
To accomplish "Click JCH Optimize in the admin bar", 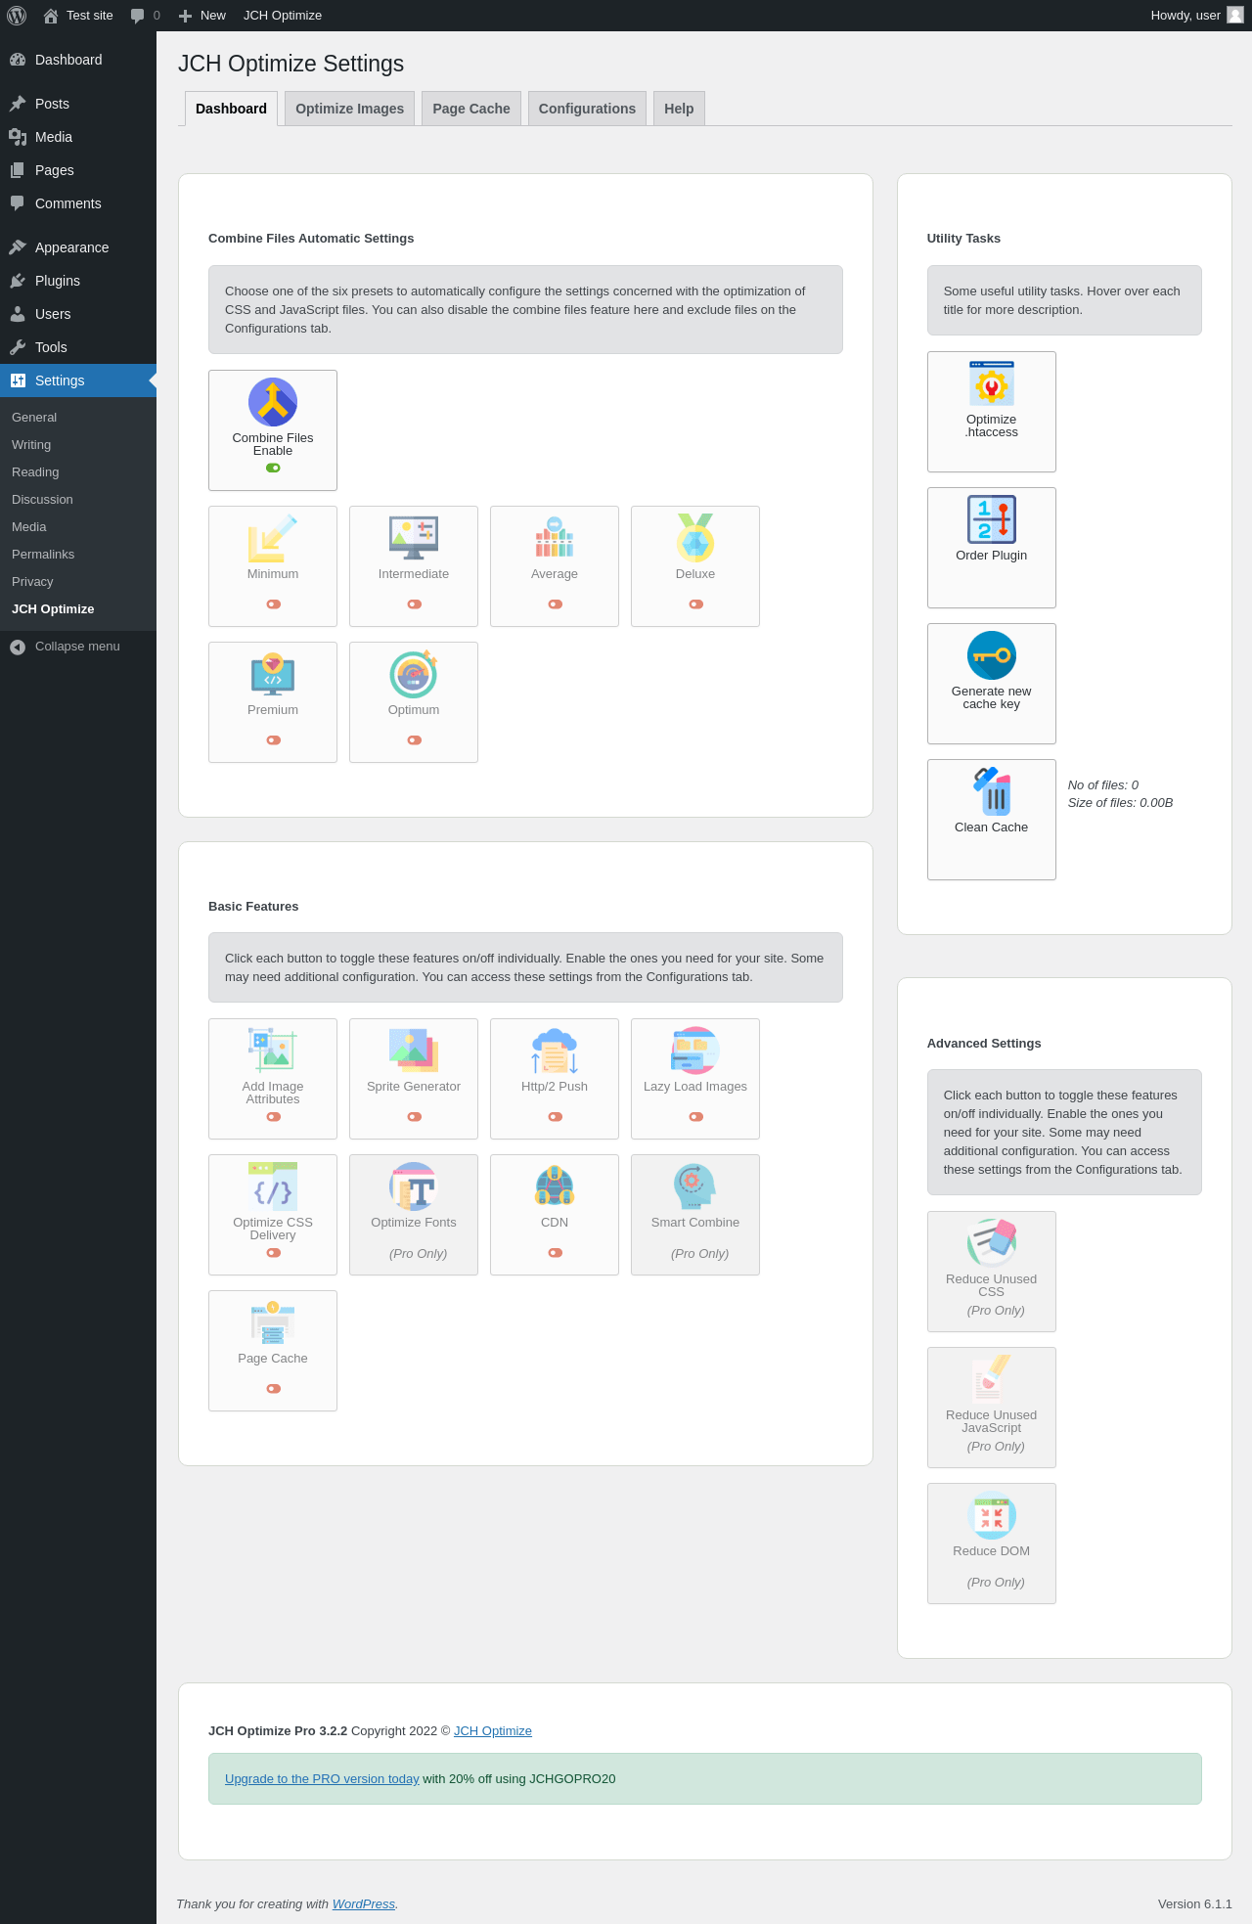I will click(283, 16).
